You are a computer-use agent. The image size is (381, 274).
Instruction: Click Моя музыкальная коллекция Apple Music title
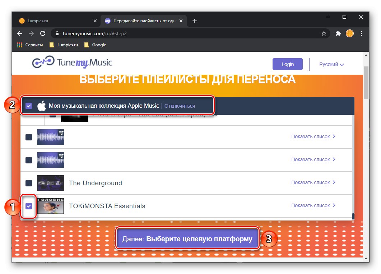[104, 106]
